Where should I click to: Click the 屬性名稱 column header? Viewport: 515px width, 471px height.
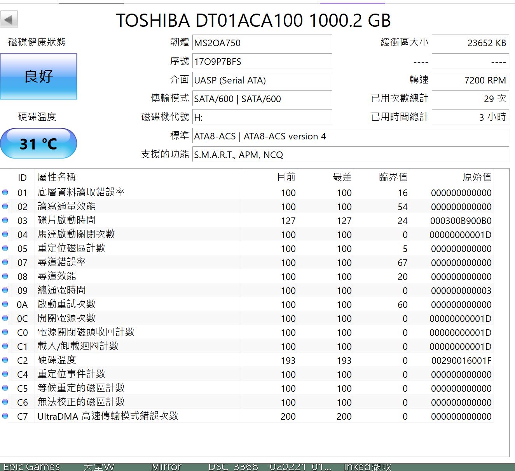pos(57,177)
